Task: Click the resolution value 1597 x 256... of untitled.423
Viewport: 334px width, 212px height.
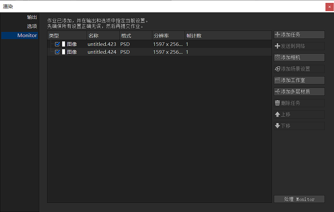Action: coord(168,44)
